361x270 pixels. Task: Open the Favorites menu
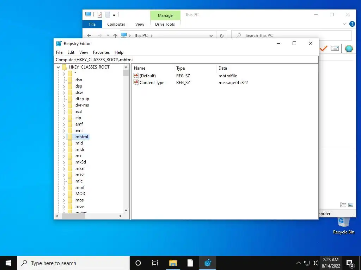pos(101,52)
